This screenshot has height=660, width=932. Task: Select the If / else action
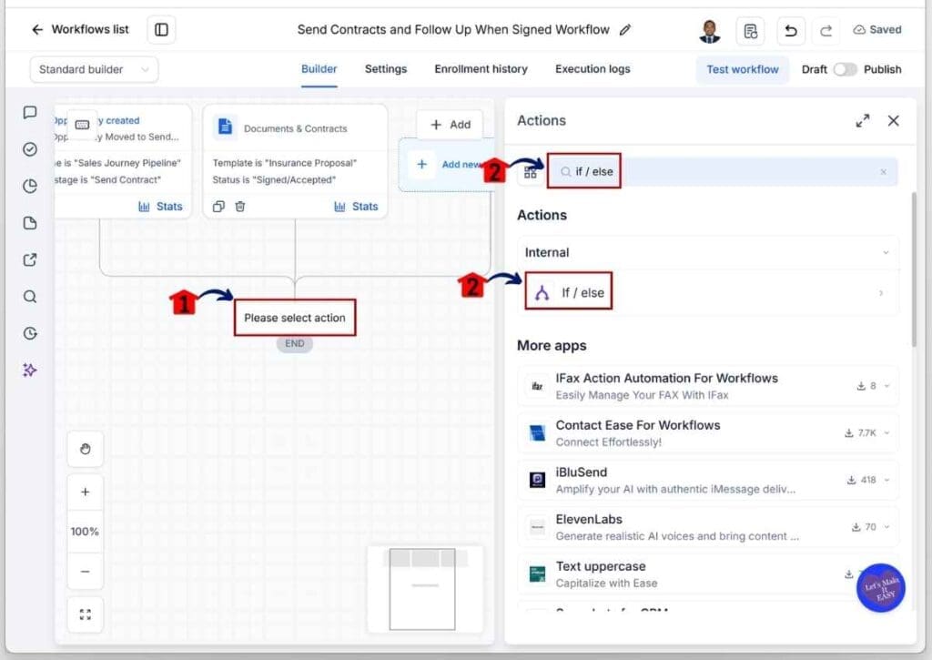[708, 292]
